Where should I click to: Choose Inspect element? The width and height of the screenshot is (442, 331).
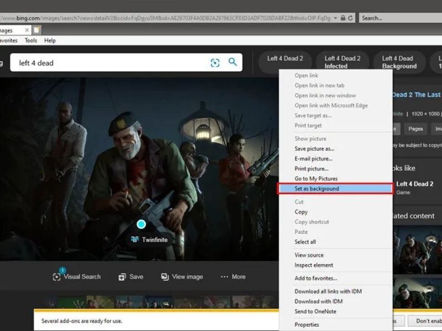coord(335,265)
